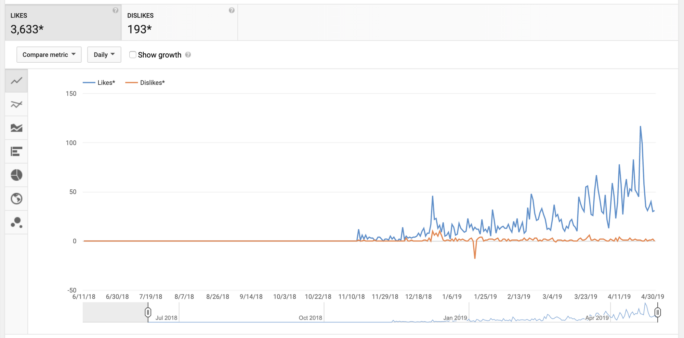Image resolution: width=684 pixels, height=338 pixels.
Task: Select the Likes metric tab
Action: point(63,23)
